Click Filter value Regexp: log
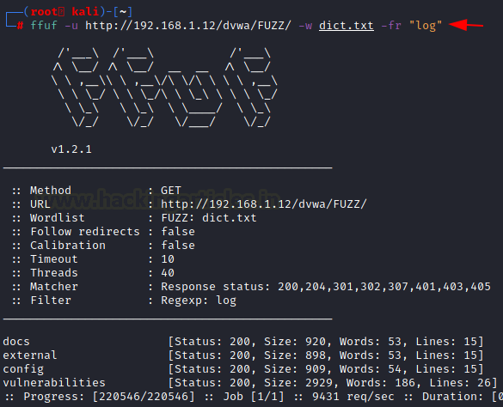503x407 pixels. [199, 301]
